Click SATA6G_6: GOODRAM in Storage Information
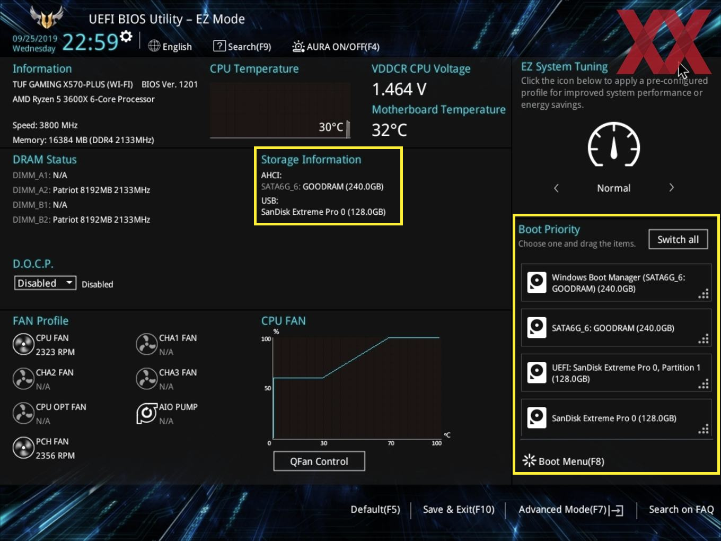This screenshot has width=721, height=541. point(322,187)
